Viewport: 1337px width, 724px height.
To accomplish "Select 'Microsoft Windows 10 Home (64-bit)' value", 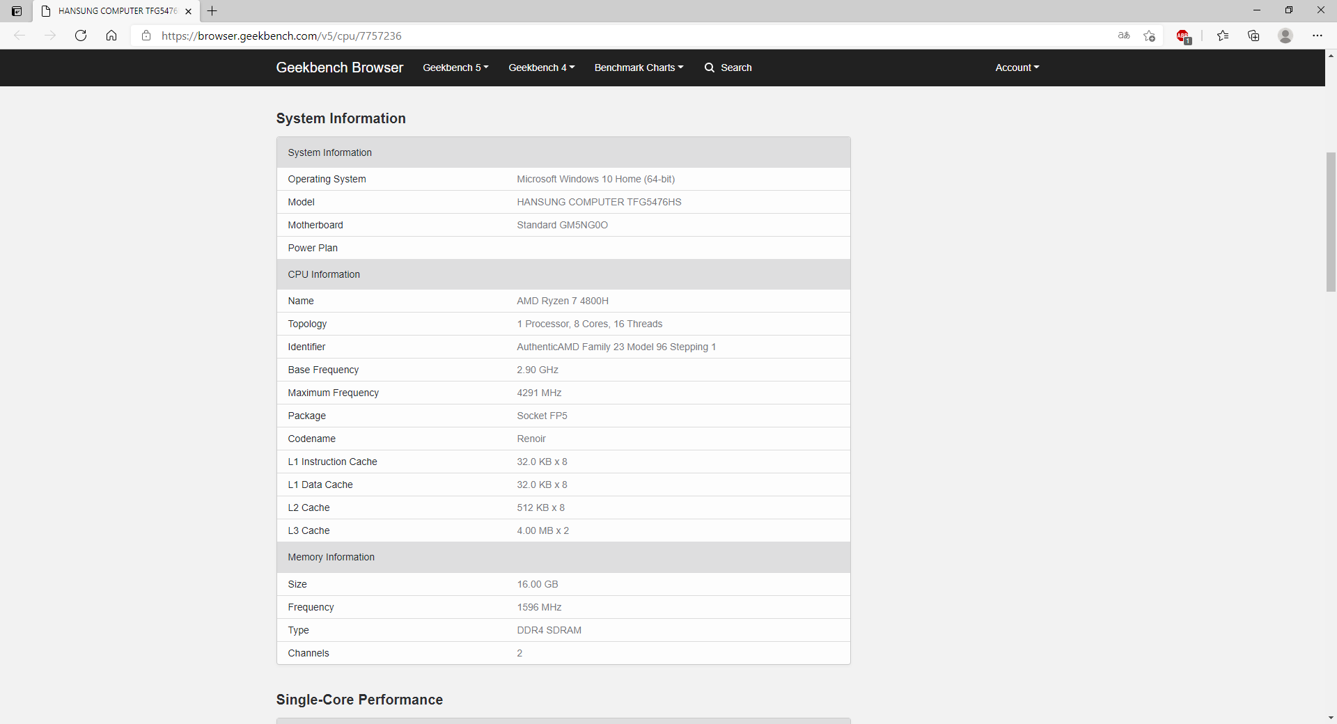I will (595, 179).
